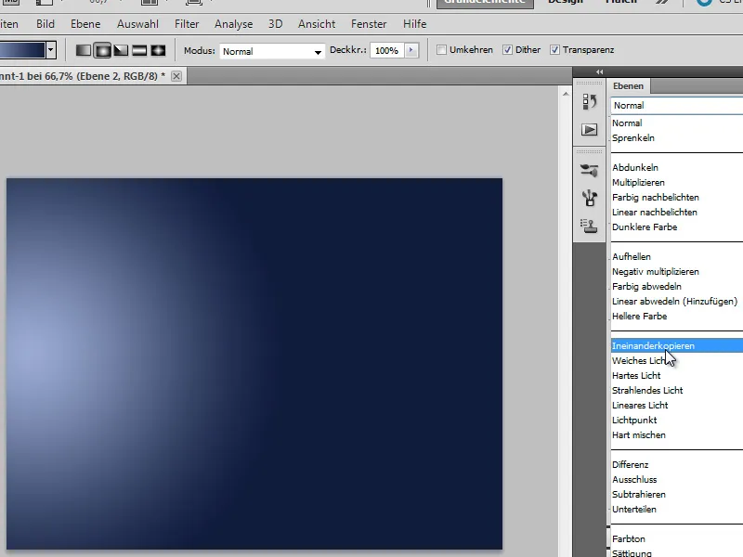Open the Bild menu
Image resolution: width=743 pixels, height=557 pixels.
46,24
